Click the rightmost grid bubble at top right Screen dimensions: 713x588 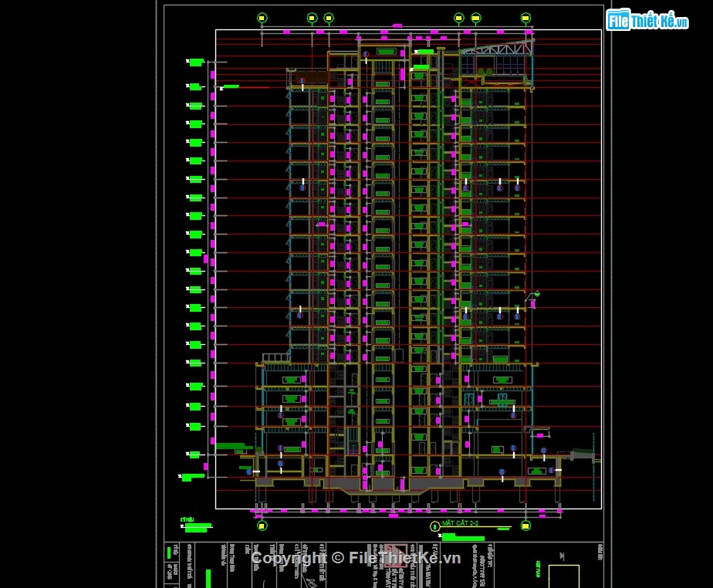pos(524,16)
